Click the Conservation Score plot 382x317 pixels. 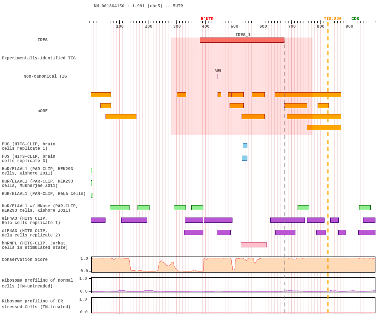[x=233, y=264]
